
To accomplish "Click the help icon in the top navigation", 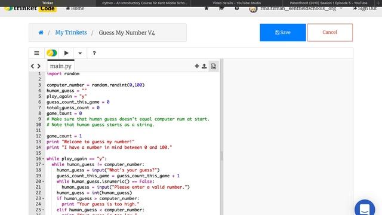I will pos(236,8).
